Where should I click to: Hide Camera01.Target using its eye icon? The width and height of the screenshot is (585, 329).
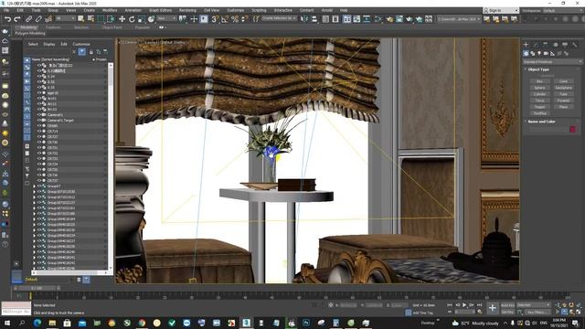pyautogui.click(x=38, y=121)
